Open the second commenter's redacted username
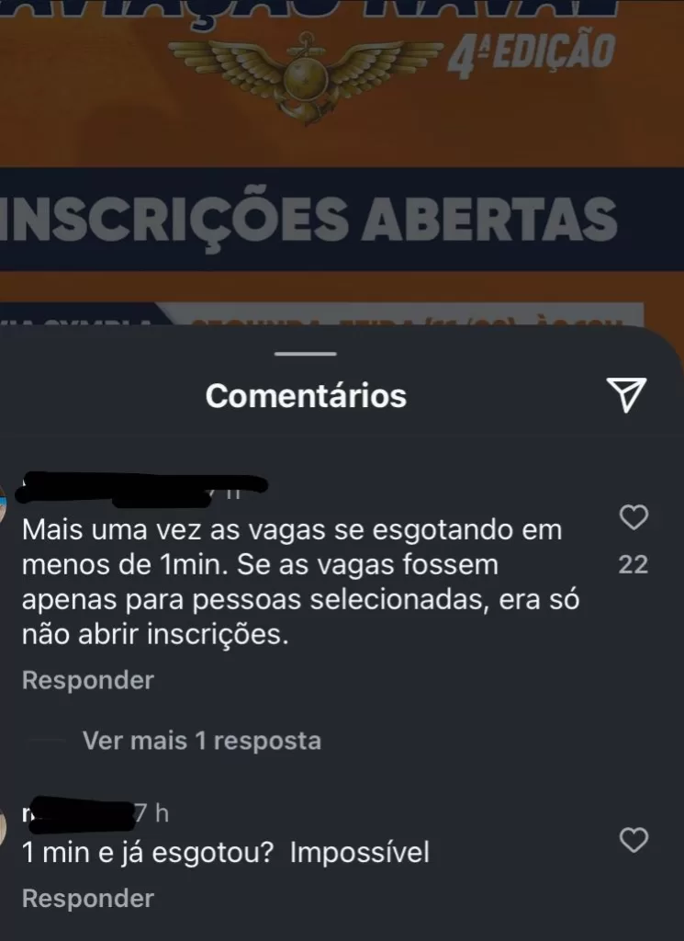Image resolution: width=684 pixels, height=941 pixels. click(78, 814)
